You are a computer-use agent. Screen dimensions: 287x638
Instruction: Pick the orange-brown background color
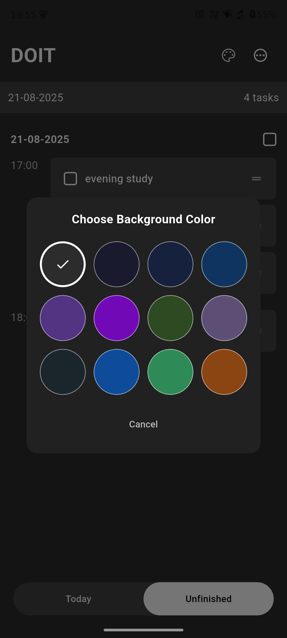click(x=224, y=372)
